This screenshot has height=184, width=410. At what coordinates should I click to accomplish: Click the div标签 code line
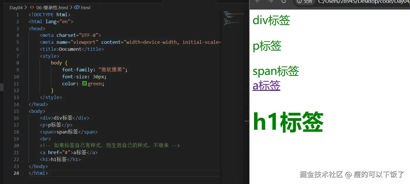tap(65, 118)
